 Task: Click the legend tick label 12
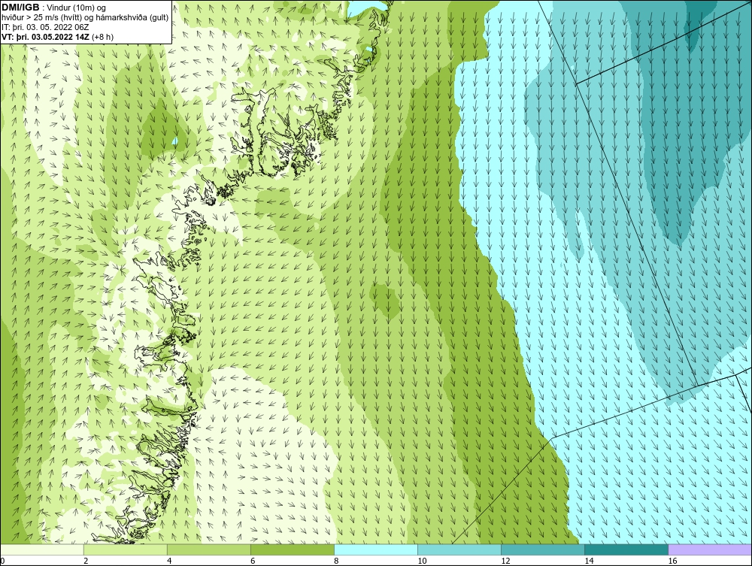505,561
